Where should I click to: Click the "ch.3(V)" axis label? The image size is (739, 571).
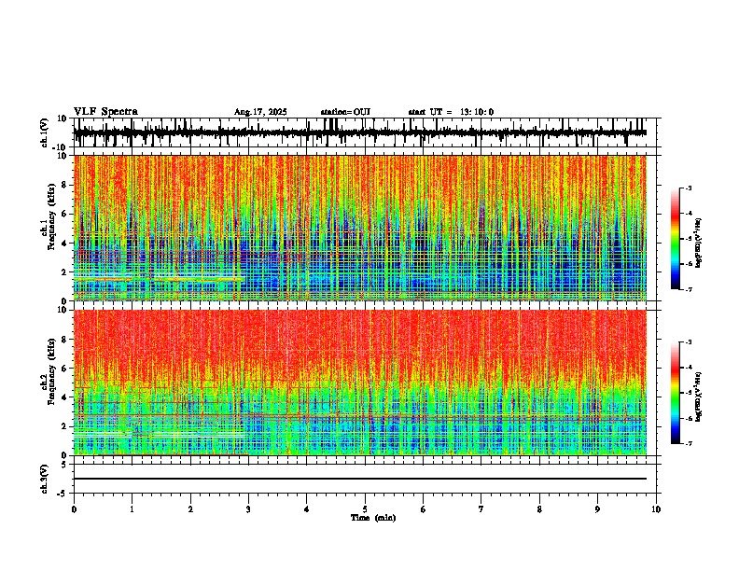pos(45,479)
